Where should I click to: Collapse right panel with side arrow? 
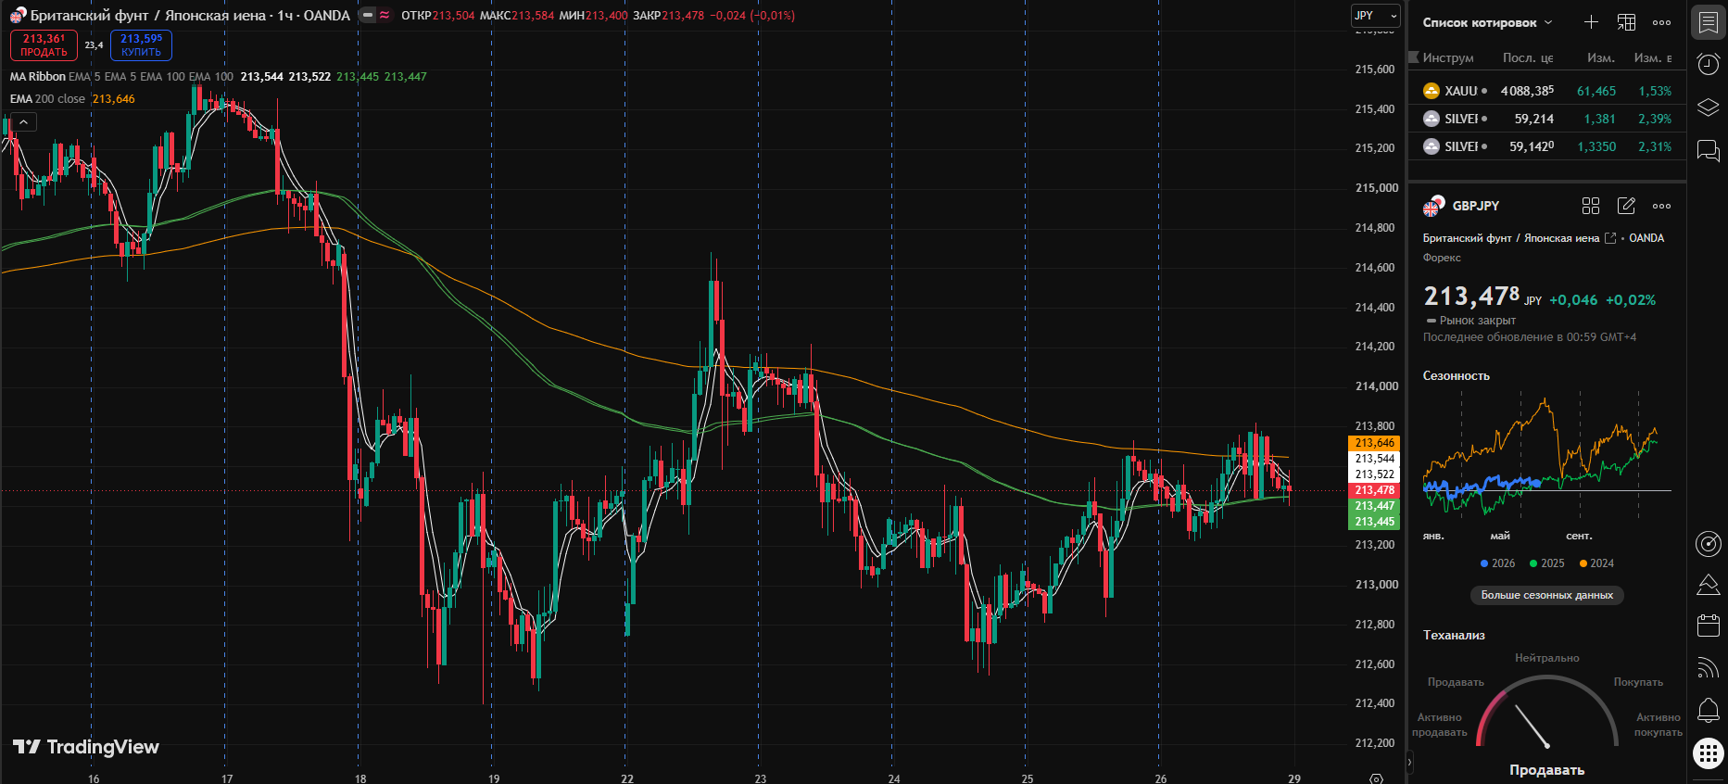coord(1409,763)
